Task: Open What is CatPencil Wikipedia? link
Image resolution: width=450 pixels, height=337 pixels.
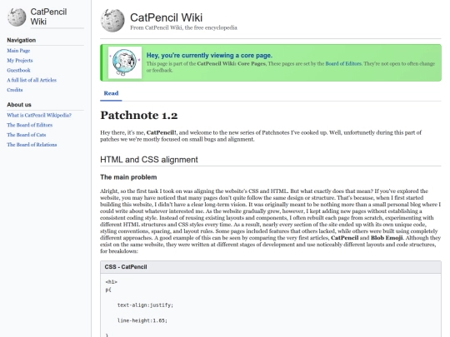Action: tap(39, 115)
